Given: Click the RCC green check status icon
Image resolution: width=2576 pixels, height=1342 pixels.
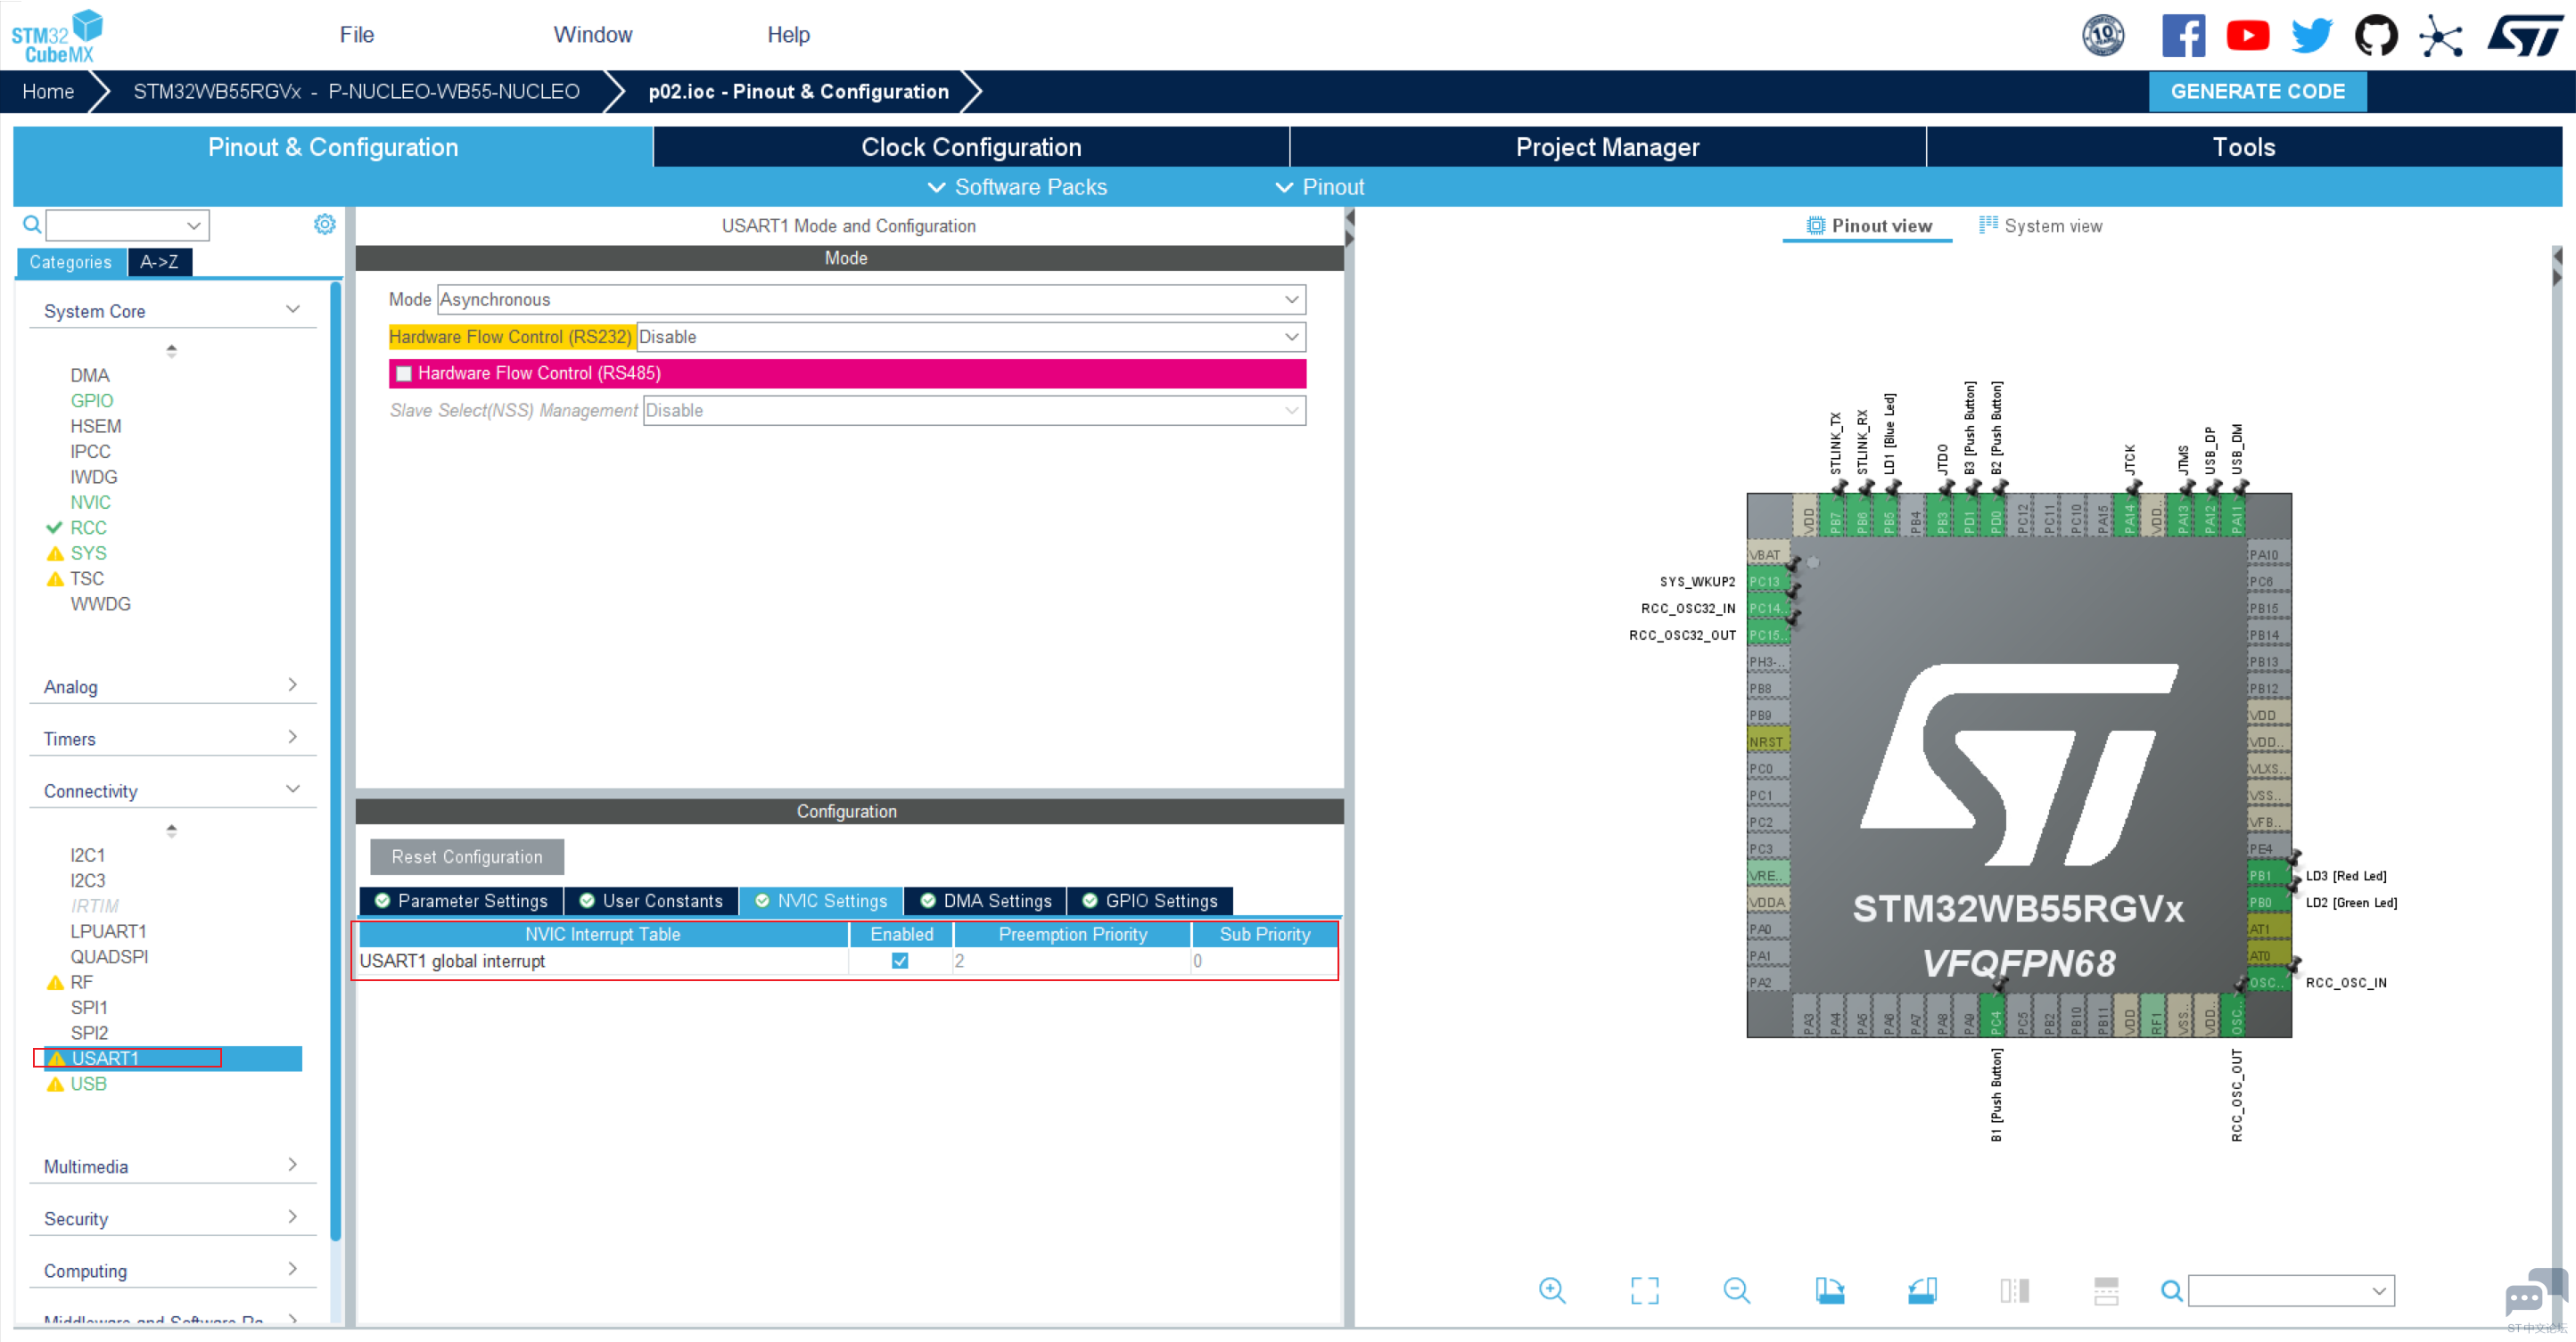Looking at the screenshot, I should pos(54,528).
